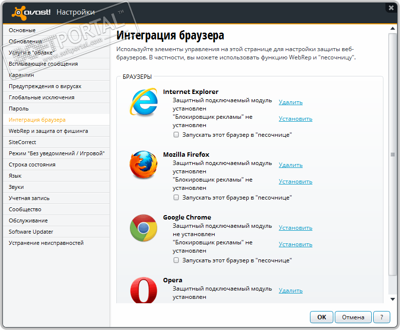Screen dimensions: 400x330
Task: Click the Opera heading text
Action: tap(173, 280)
